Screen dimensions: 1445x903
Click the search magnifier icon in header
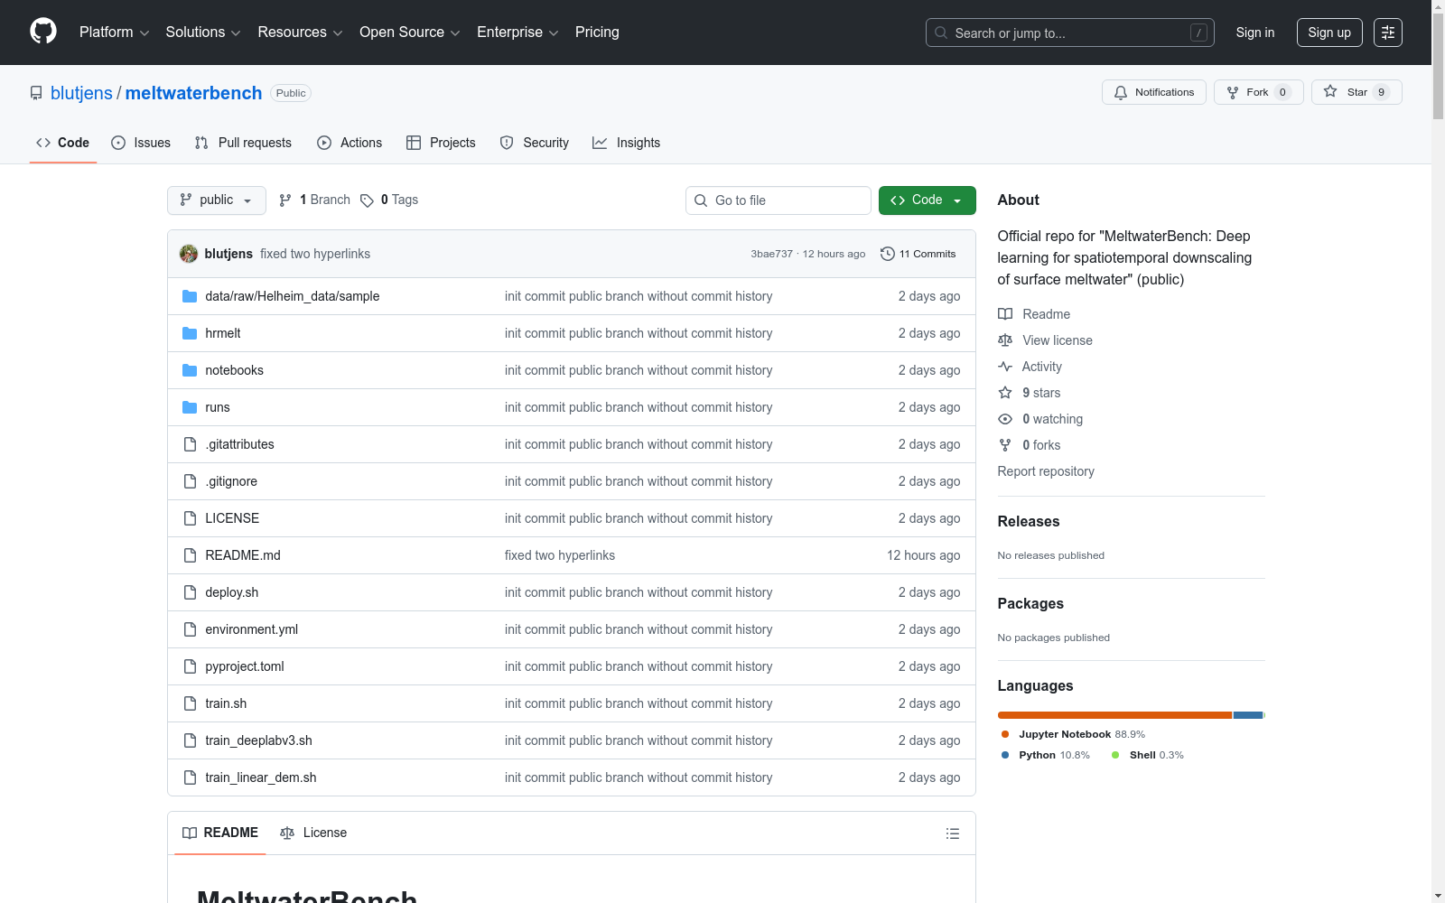point(941,33)
